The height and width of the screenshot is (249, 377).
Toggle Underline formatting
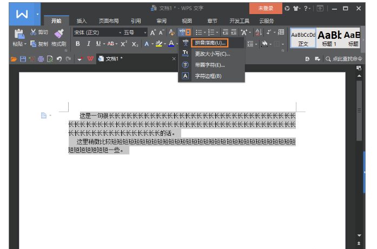click(x=98, y=44)
